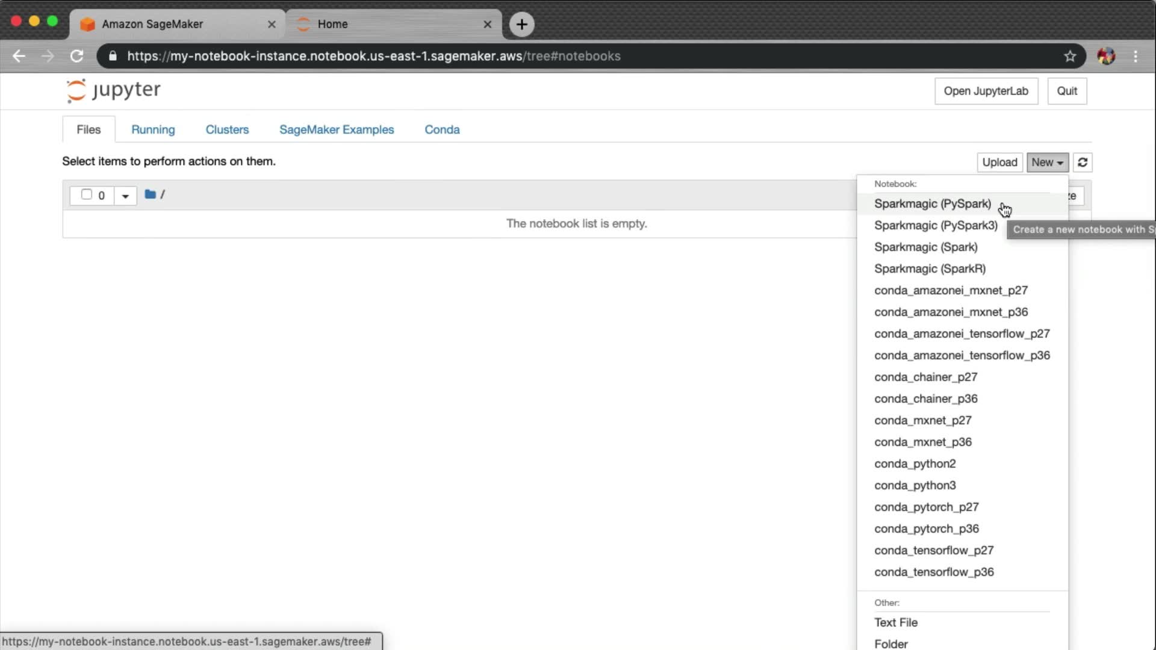The width and height of the screenshot is (1156, 650).
Task: Select Sparkmagic (PySpark) notebook option
Action: [x=932, y=203]
